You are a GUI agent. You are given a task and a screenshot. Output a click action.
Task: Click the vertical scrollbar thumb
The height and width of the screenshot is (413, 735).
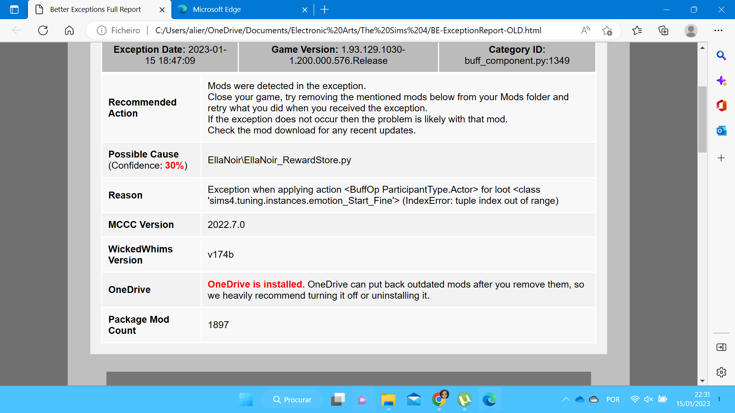[x=702, y=119]
